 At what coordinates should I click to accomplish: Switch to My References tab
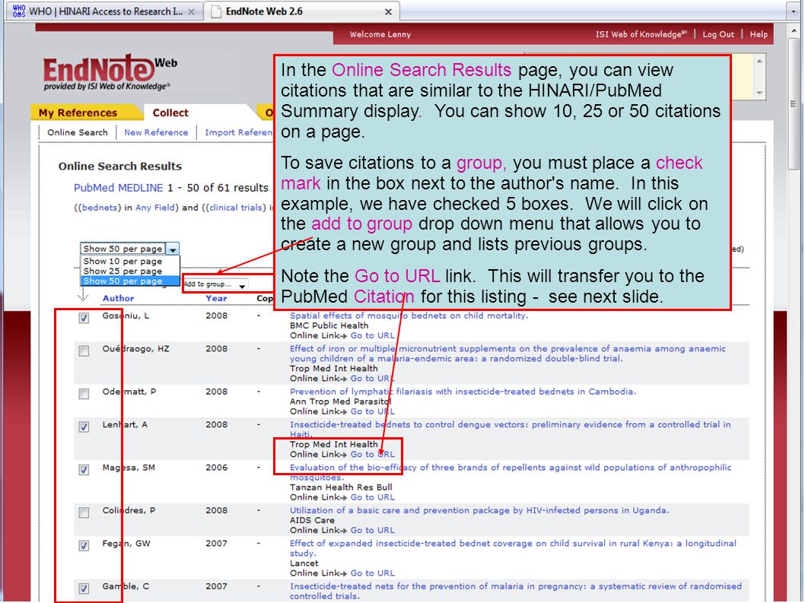coord(78,113)
